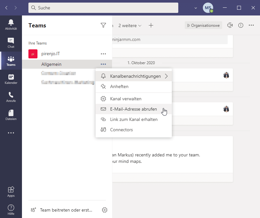Open Anrufe from the left sidebar
The width and height of the screenshot is (260, 218).
tap(11, 96)
